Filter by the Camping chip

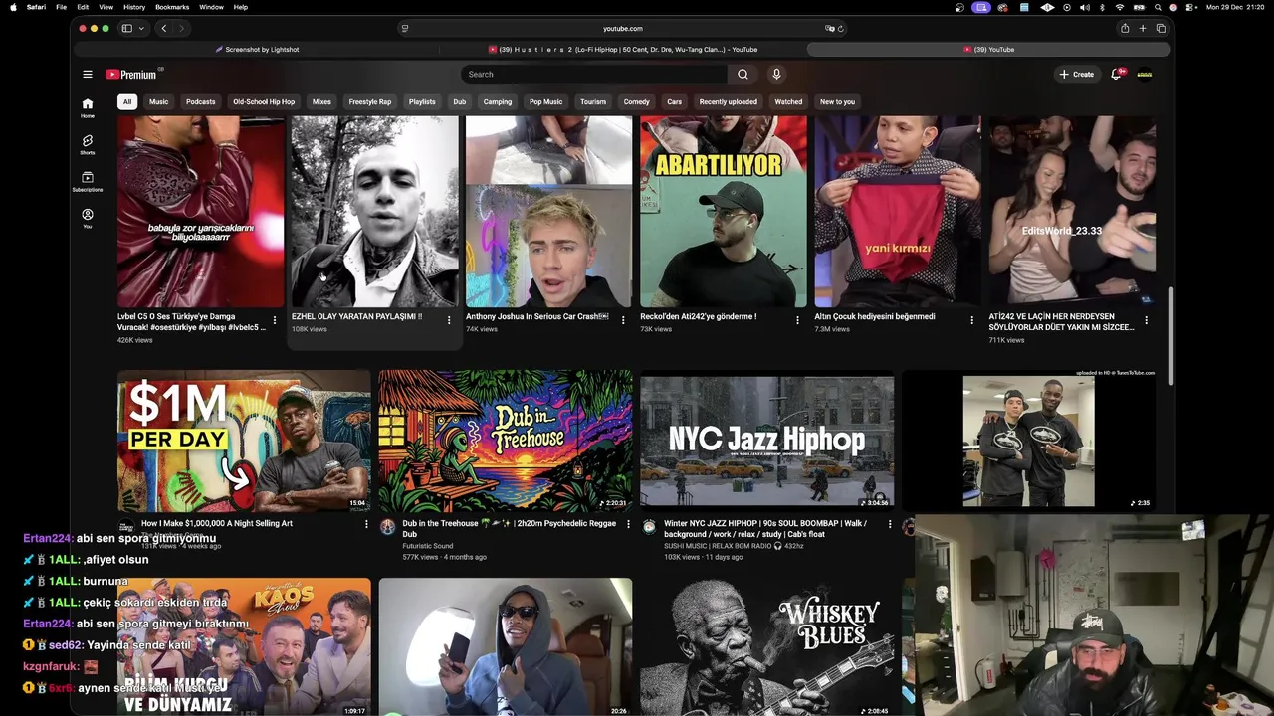click(498, 101)
